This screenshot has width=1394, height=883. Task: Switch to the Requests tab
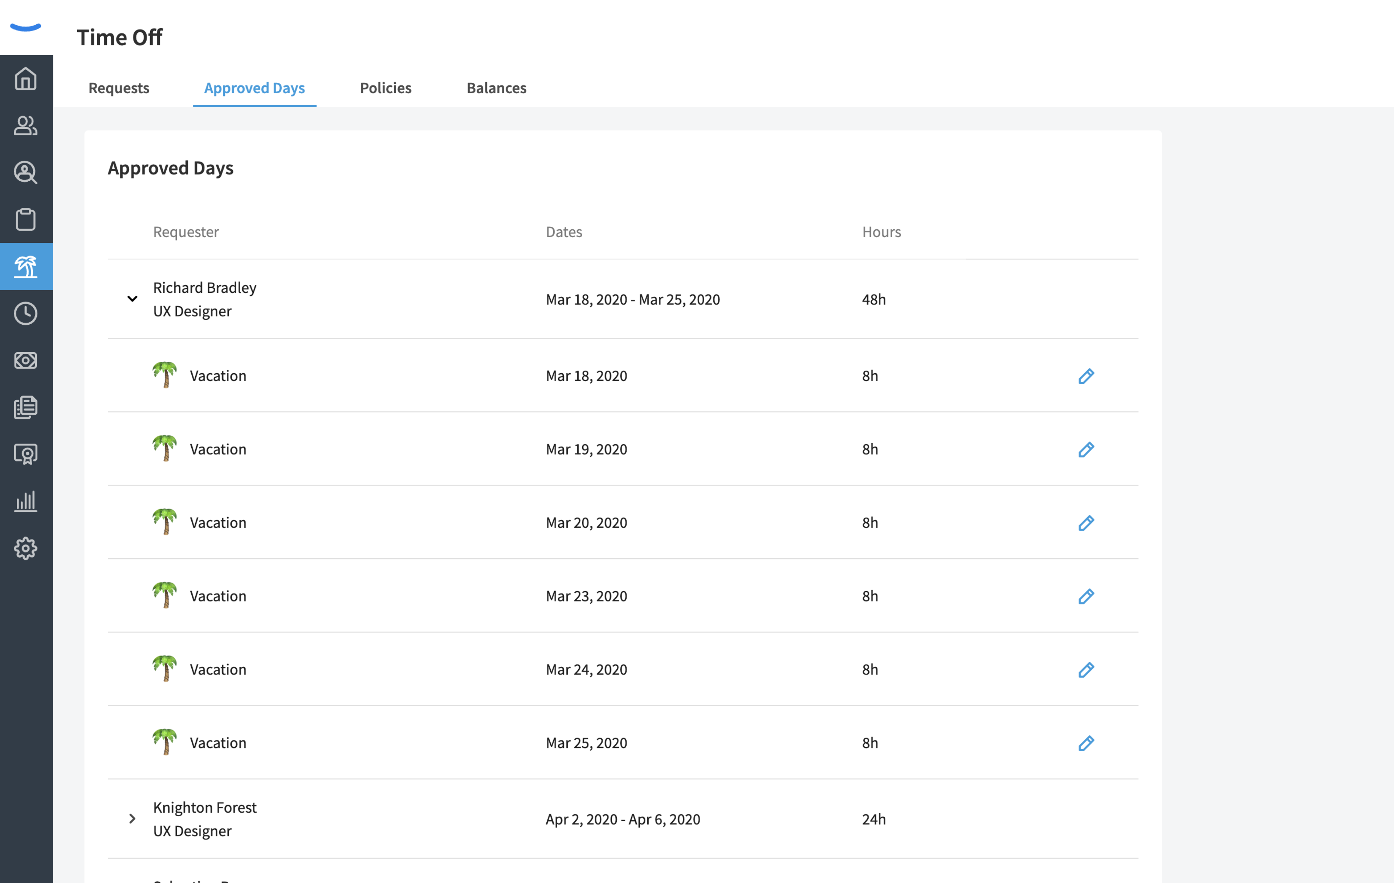pyautogui.click(x=119, y=88)
